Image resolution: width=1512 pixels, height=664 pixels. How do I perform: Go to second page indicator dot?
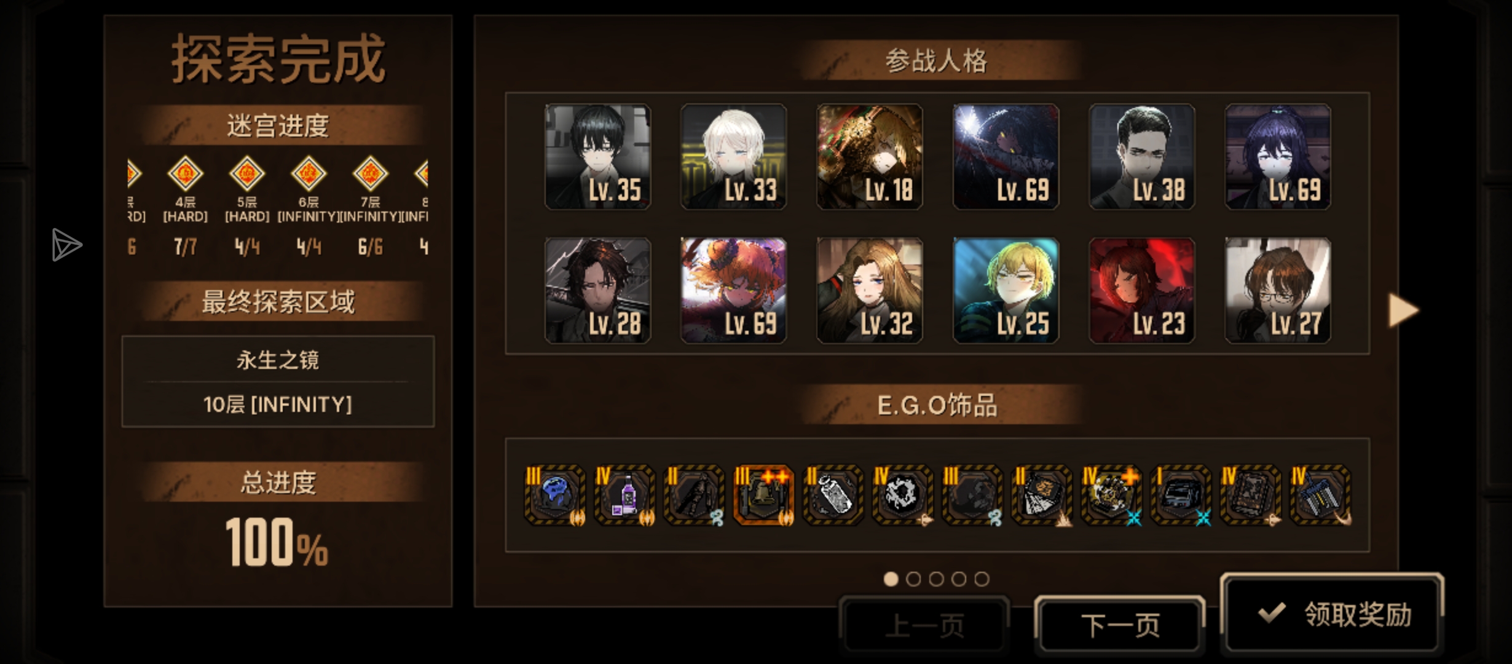[x=913, y=579]
